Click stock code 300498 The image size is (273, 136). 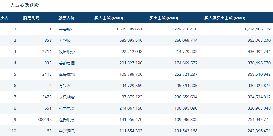45,120
